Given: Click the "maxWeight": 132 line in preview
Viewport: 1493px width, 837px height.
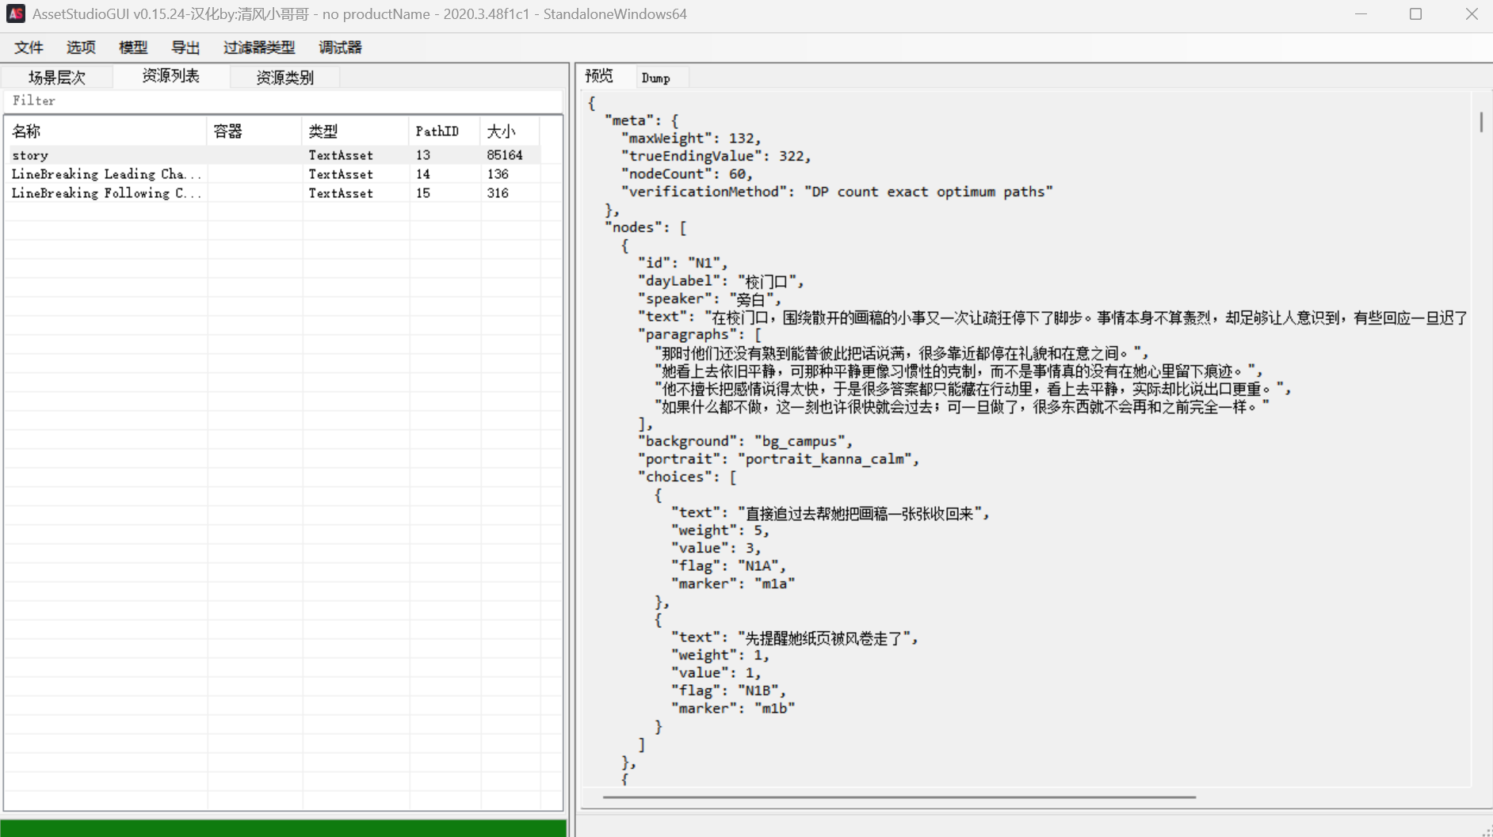Looking at the screenshot, I should (691, 139).
